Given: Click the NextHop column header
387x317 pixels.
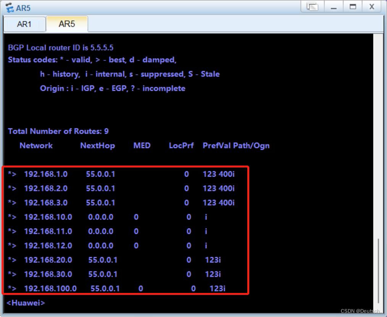Looking at the screenshot, I should click(x=97, y=146).
